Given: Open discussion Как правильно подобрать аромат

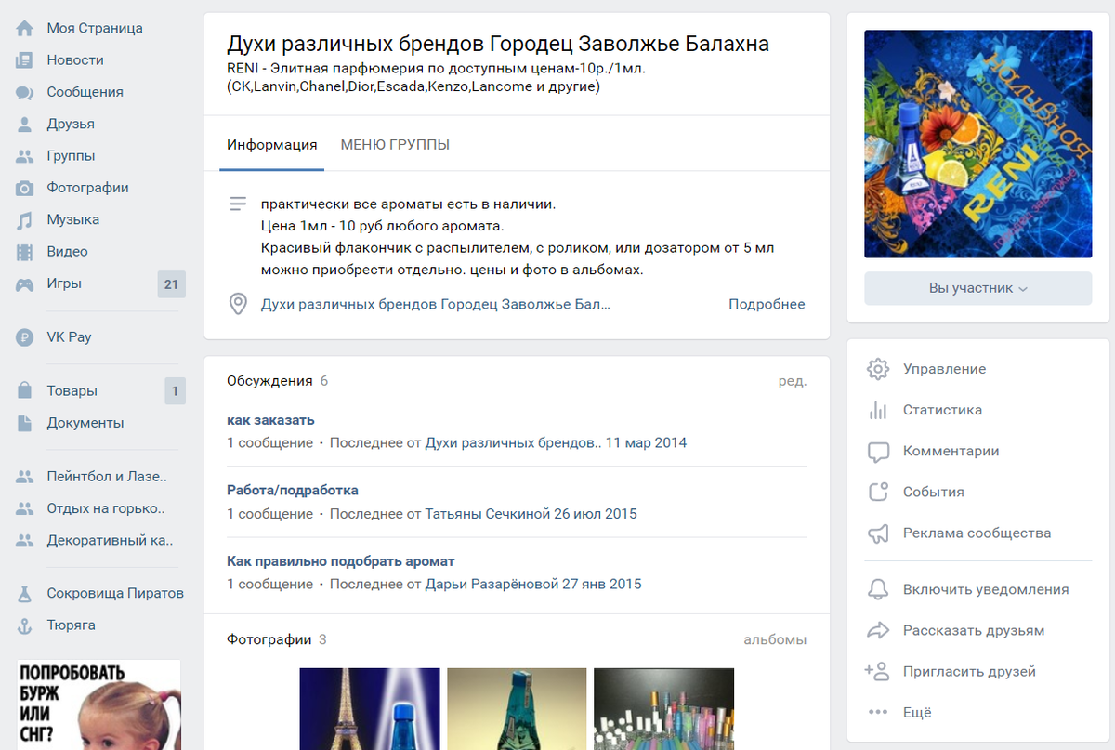Looking at the screenshot, I should coord(341,561).
